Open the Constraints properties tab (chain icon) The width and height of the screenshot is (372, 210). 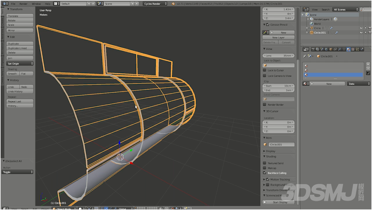click(335, 49)
